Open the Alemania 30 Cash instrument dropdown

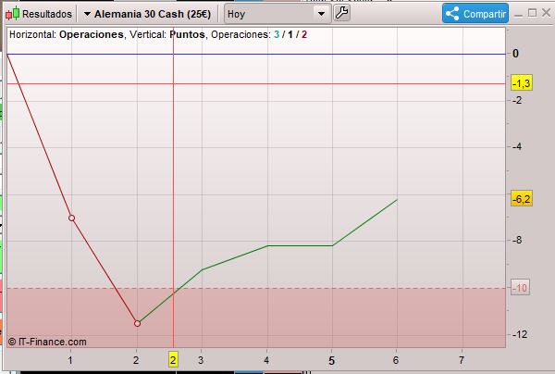tap(147, 14)
